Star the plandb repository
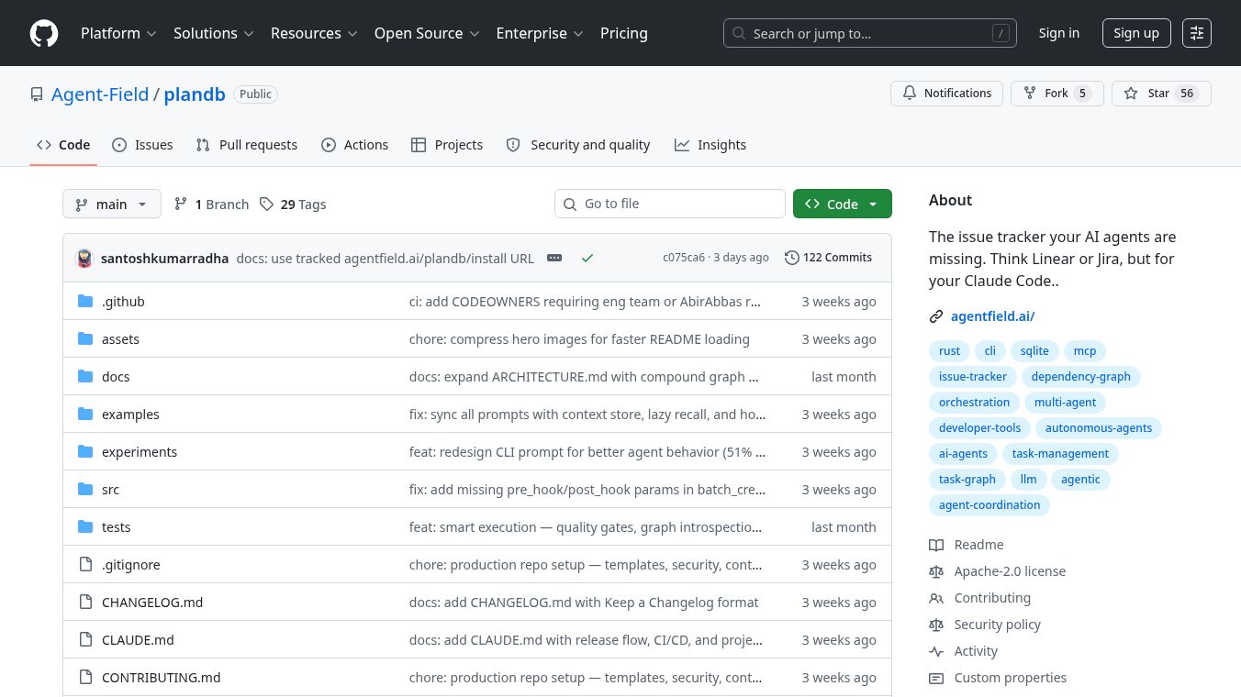 pos(1160,94)
